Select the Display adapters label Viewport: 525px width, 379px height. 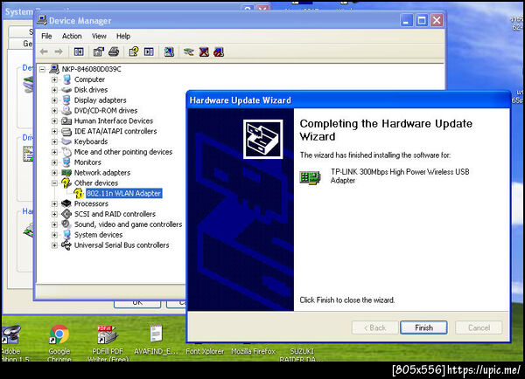tap(100, 100)
